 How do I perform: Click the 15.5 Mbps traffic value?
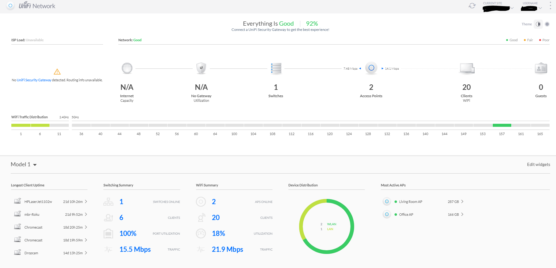[135, 249]
